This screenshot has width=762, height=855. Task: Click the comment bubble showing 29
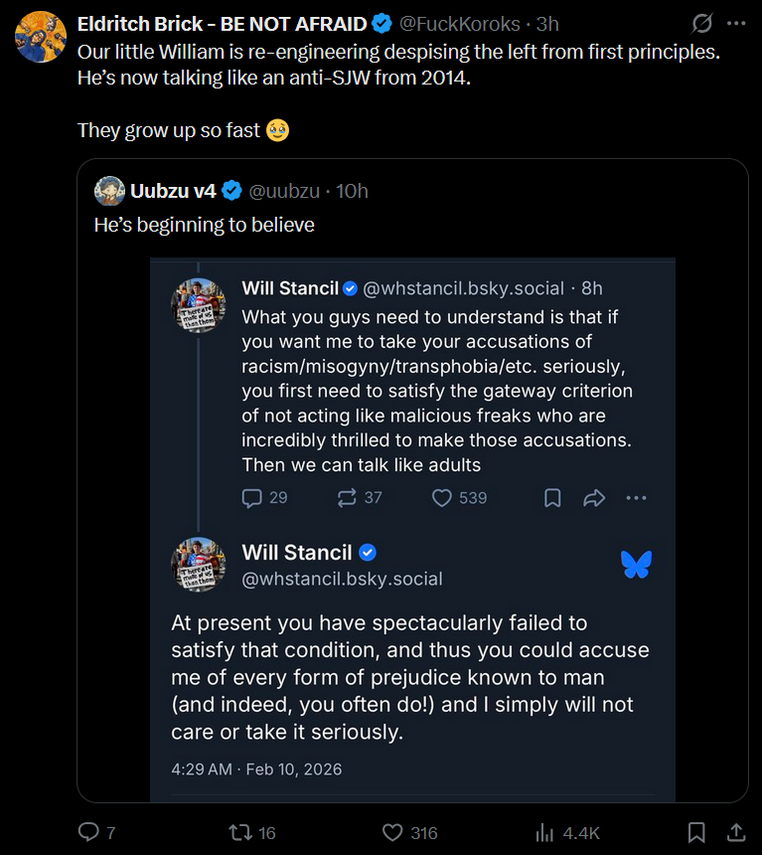253,497
